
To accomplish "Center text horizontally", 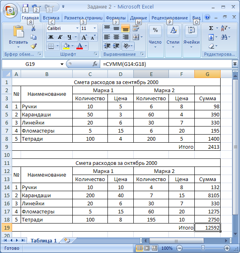I will coord(116,37).
